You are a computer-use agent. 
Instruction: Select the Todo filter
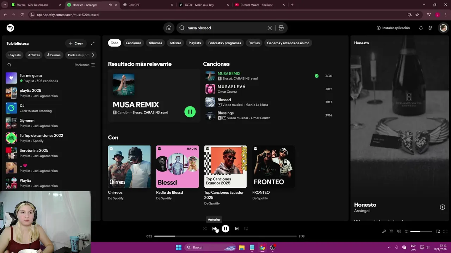pyautogui.click(x=115, y=43)
